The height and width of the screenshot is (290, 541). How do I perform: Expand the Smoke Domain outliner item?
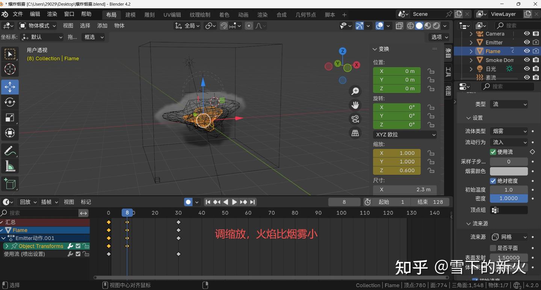pyautogui.click(x=471, y=60)
